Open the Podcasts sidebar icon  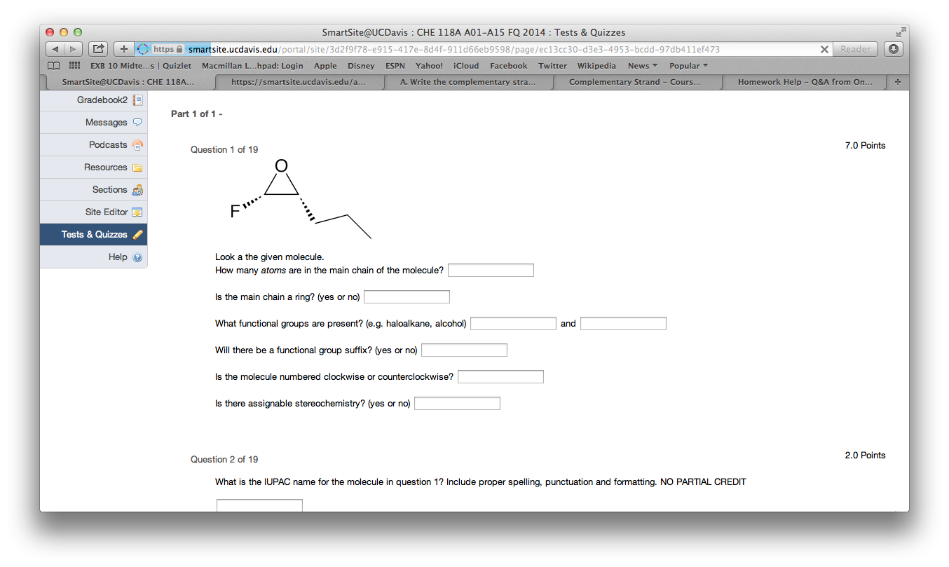137,145
